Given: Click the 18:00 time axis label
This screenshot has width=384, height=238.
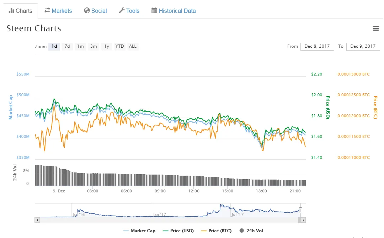Looking at the screenshot, I should [x=261, y=191].
